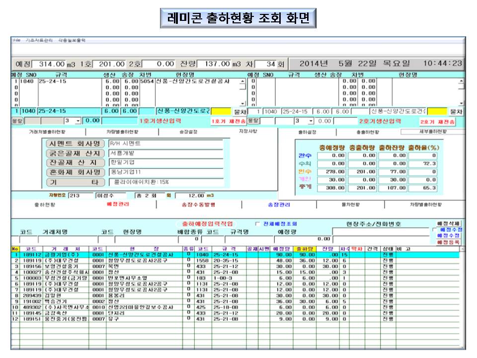Click the 거래처 column header
Viewport: 477px width, 358px height.
coord(66,249)
